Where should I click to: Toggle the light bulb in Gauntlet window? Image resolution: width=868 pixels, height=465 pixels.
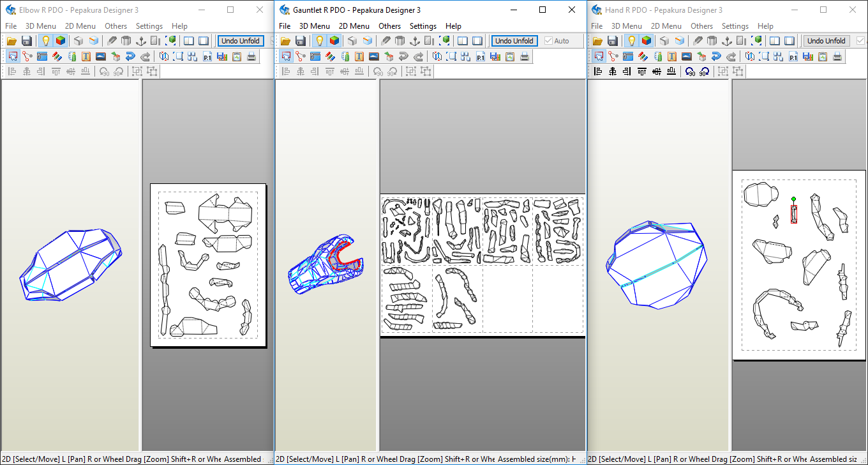tap(319, 41)
